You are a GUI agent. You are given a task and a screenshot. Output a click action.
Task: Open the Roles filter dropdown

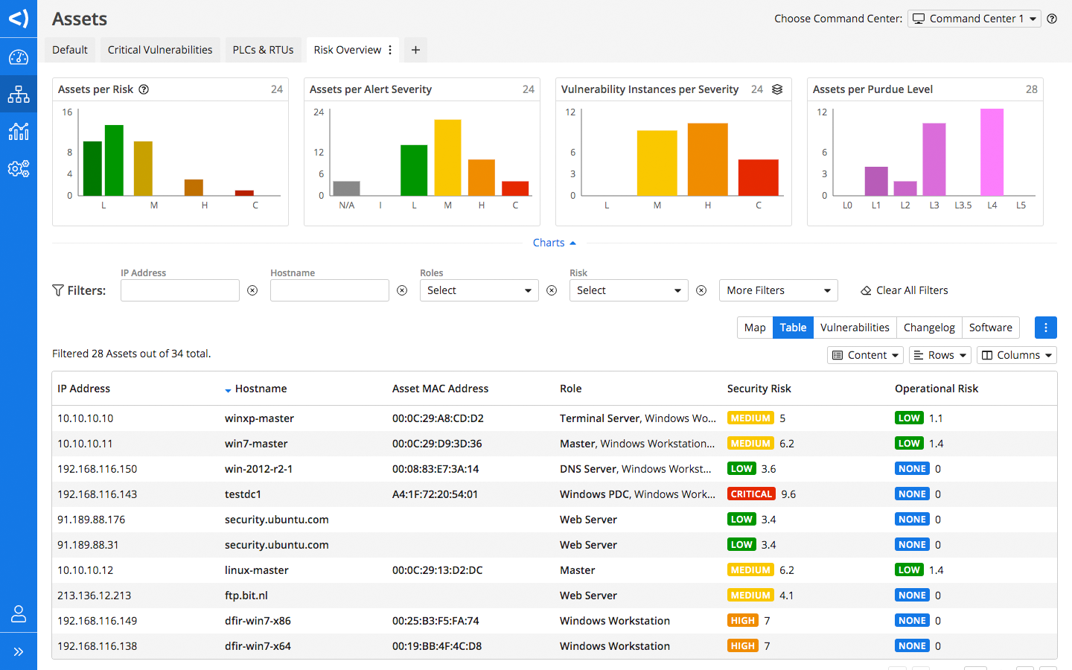click(x=479, y=290)
